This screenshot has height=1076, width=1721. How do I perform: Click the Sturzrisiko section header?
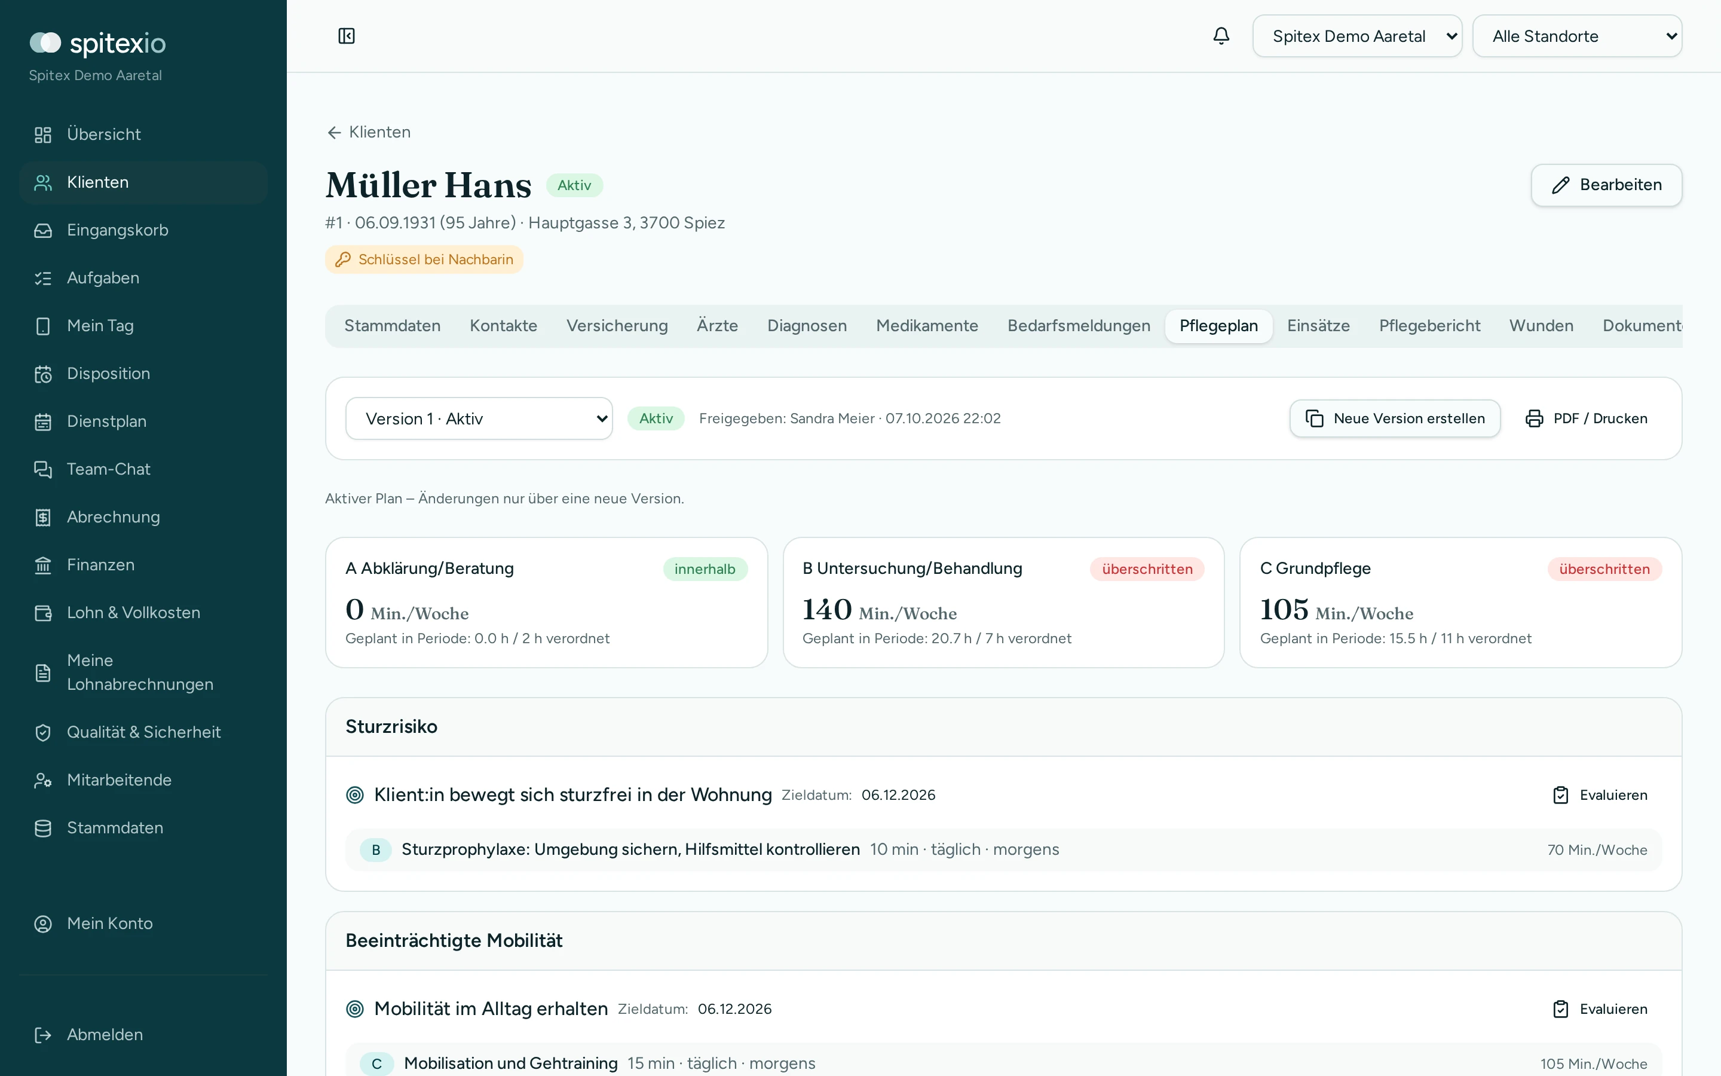pos(1003,726)
